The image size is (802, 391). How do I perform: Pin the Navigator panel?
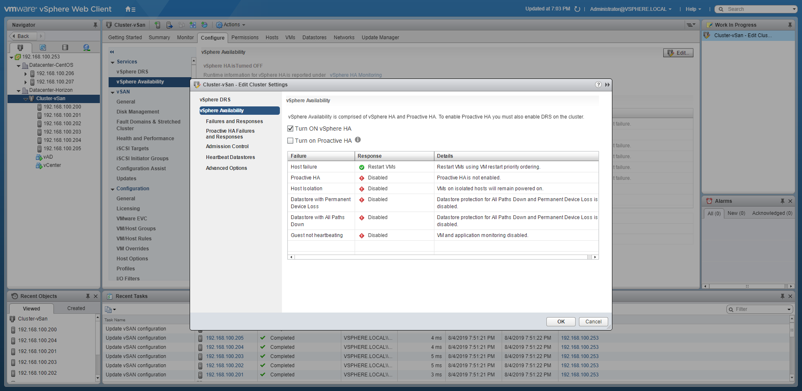tap(95, 25)
